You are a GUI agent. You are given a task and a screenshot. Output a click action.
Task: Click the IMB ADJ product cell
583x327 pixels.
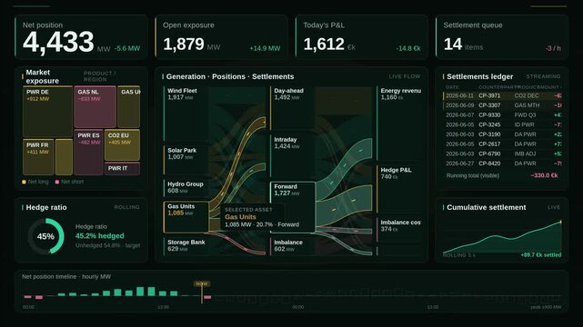click(x=526, y=154)
